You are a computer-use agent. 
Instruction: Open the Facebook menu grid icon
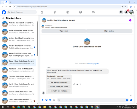pos(121,12)
